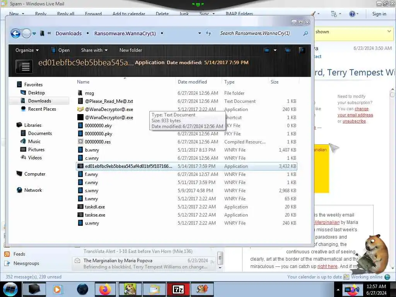396x297 pixels.
Task: Change view using the views icon
Action: point(266,50)
